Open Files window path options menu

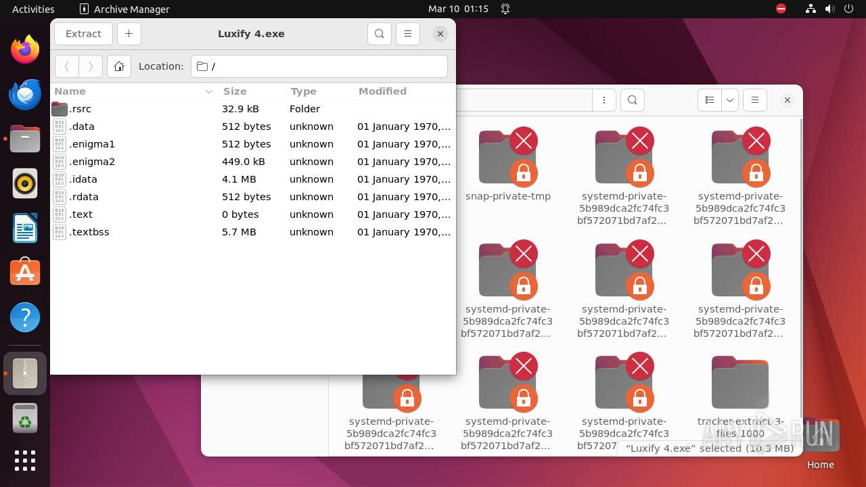point(603,100)
